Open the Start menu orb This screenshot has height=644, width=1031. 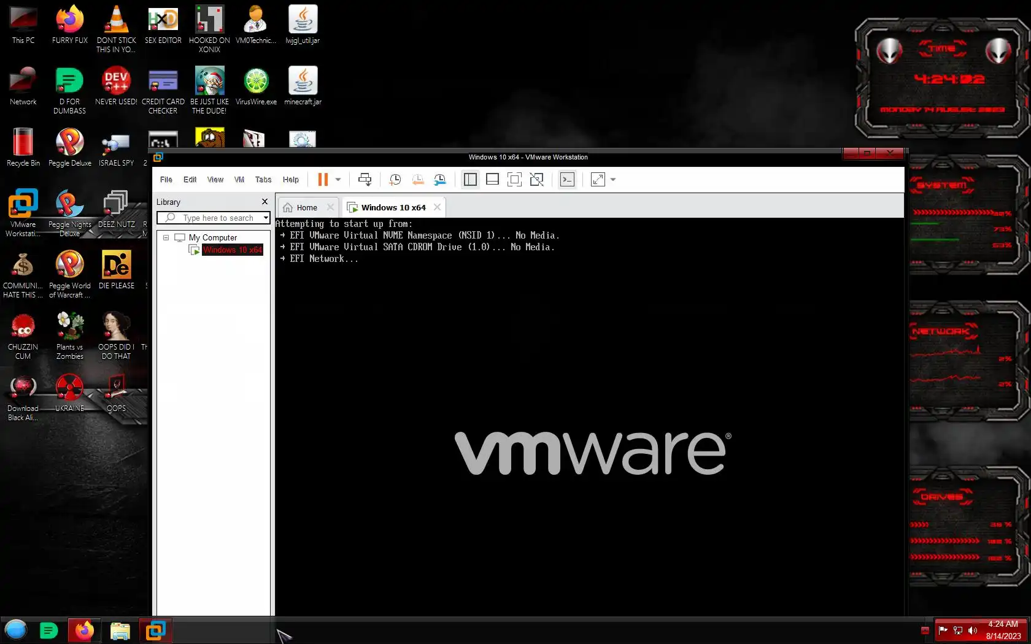point(16,630)
